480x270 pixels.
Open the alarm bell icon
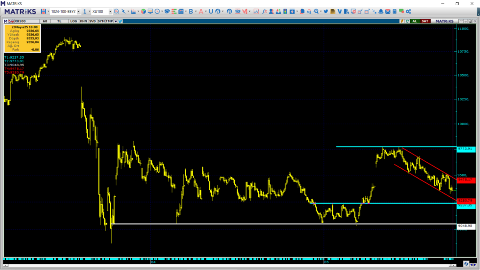381,11
